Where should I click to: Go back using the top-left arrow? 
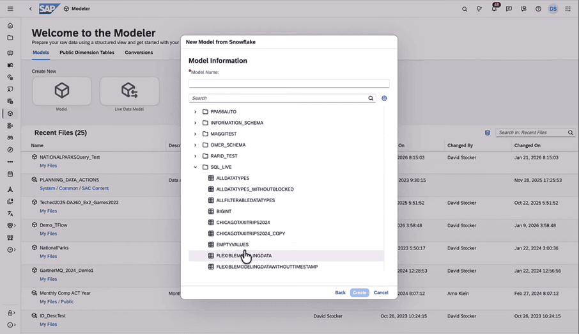30,9
